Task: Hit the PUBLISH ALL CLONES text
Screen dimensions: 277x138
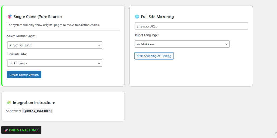Action: 24,130
